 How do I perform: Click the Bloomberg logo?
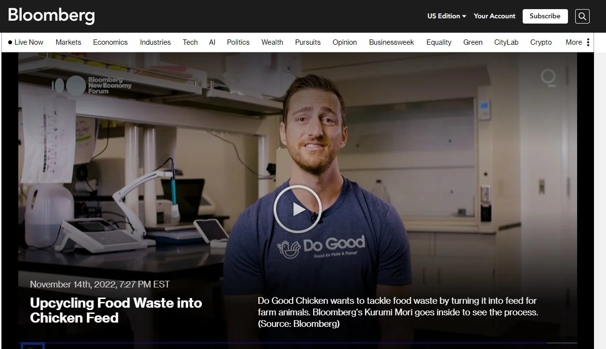pyautogui.click(x=51, y=15)
